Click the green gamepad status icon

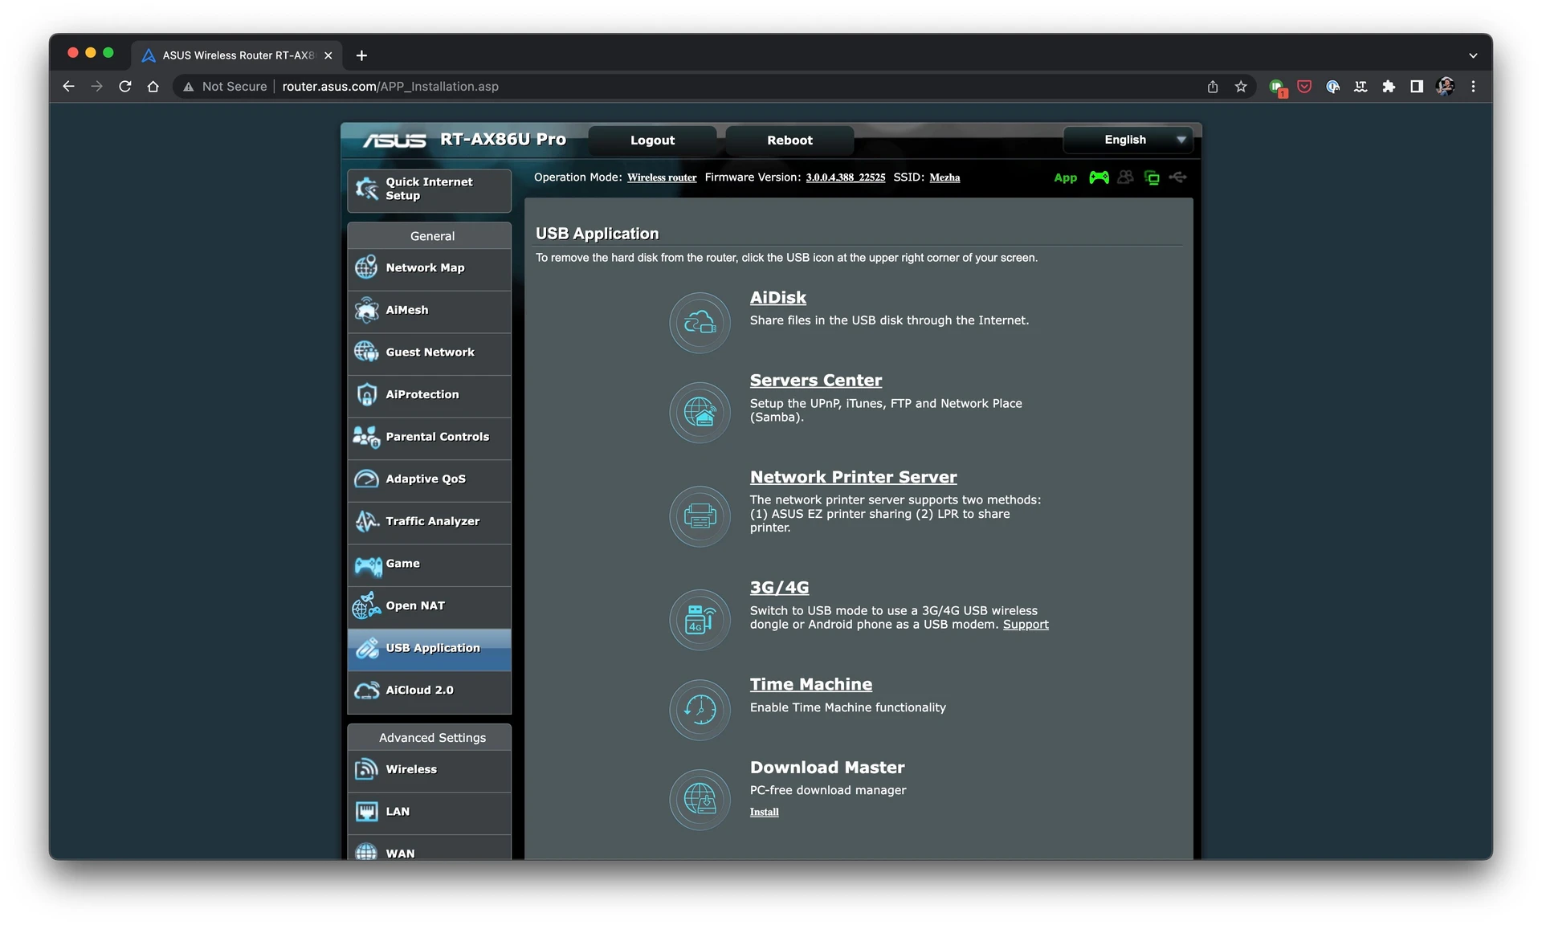tap(1099, 177)
